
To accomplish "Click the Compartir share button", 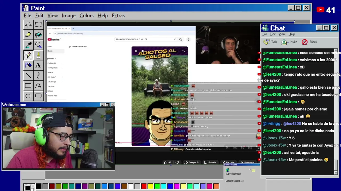I will [192, 162].
